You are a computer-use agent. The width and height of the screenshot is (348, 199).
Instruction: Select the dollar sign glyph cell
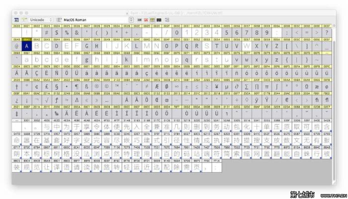pos(57,33)
